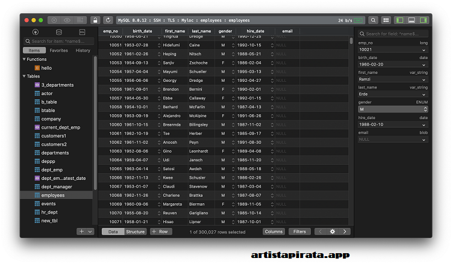The image size is (452, 264).
Task: Open the last_name field dropdown chevron
Action: pos(424,94)
